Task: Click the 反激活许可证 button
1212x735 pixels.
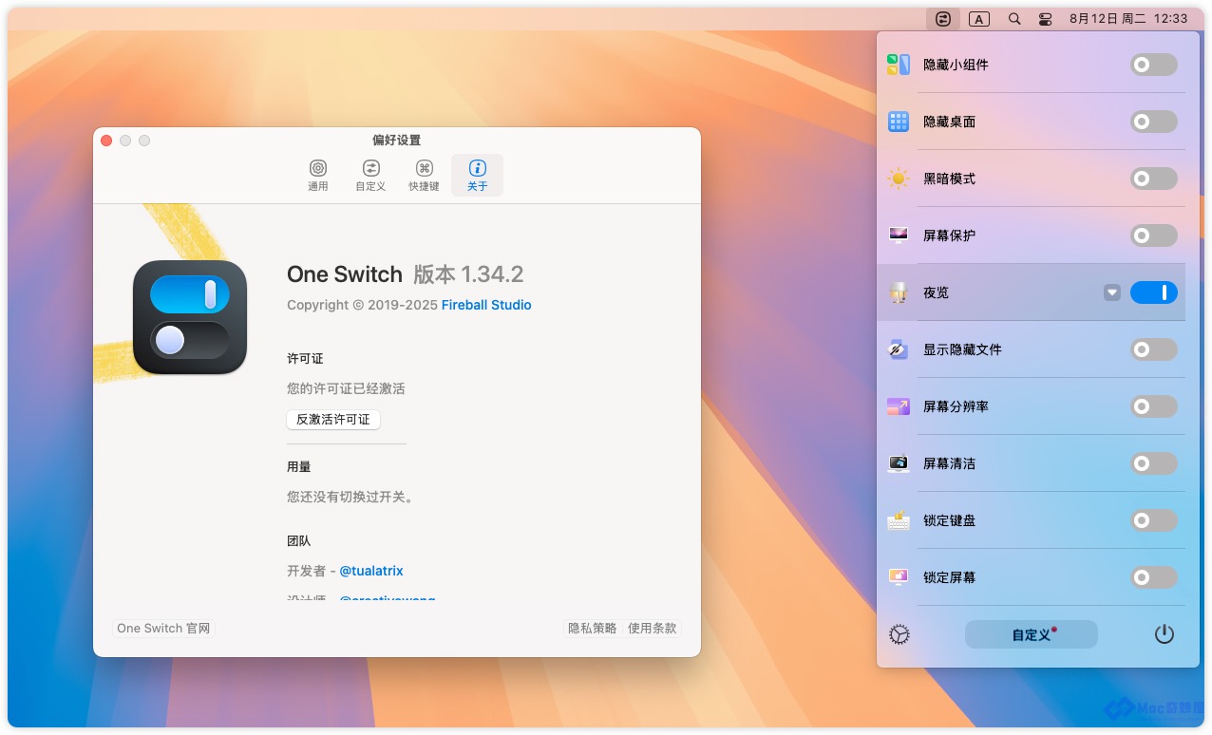Action: pyautogui.click(x=333, y=420)
